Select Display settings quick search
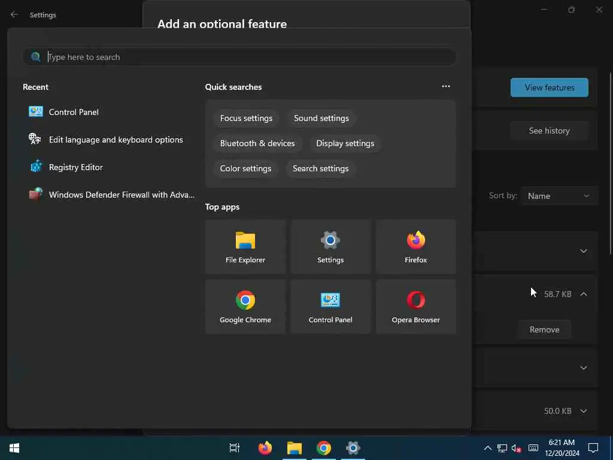 click(345, 143)
